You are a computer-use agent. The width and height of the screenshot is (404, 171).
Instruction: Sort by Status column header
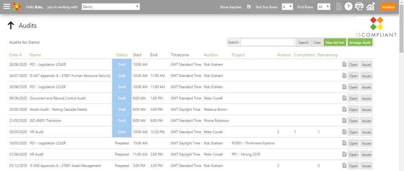point(122,55)
